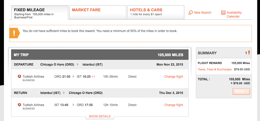Screen dimensions: 260x121
Task: Open Taxes, Fees & Surcharges details
Action: coord(214,69)
